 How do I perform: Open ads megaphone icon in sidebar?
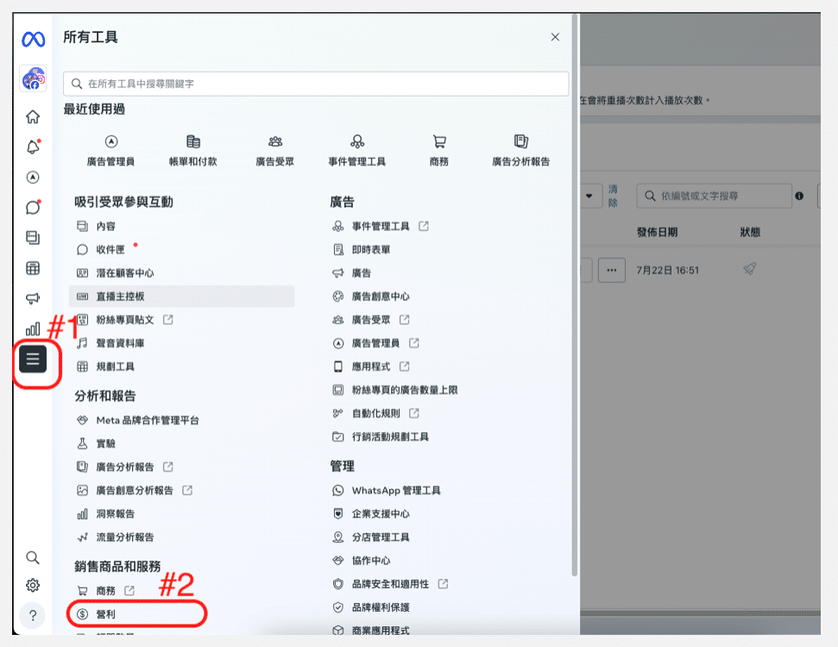pyautogui.click(x=33, y=298)
